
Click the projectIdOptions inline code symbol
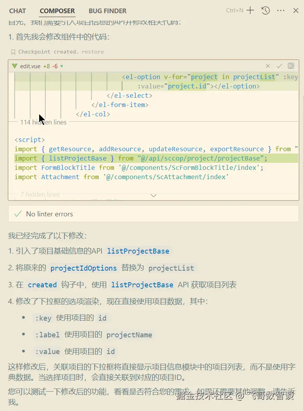pos(83,268)
